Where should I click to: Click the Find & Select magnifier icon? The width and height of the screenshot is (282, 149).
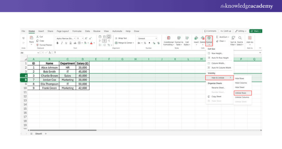coord(240,38)
